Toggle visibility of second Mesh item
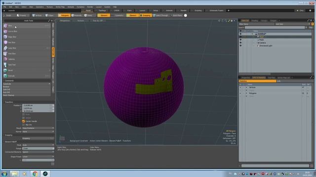 [240, 40]
